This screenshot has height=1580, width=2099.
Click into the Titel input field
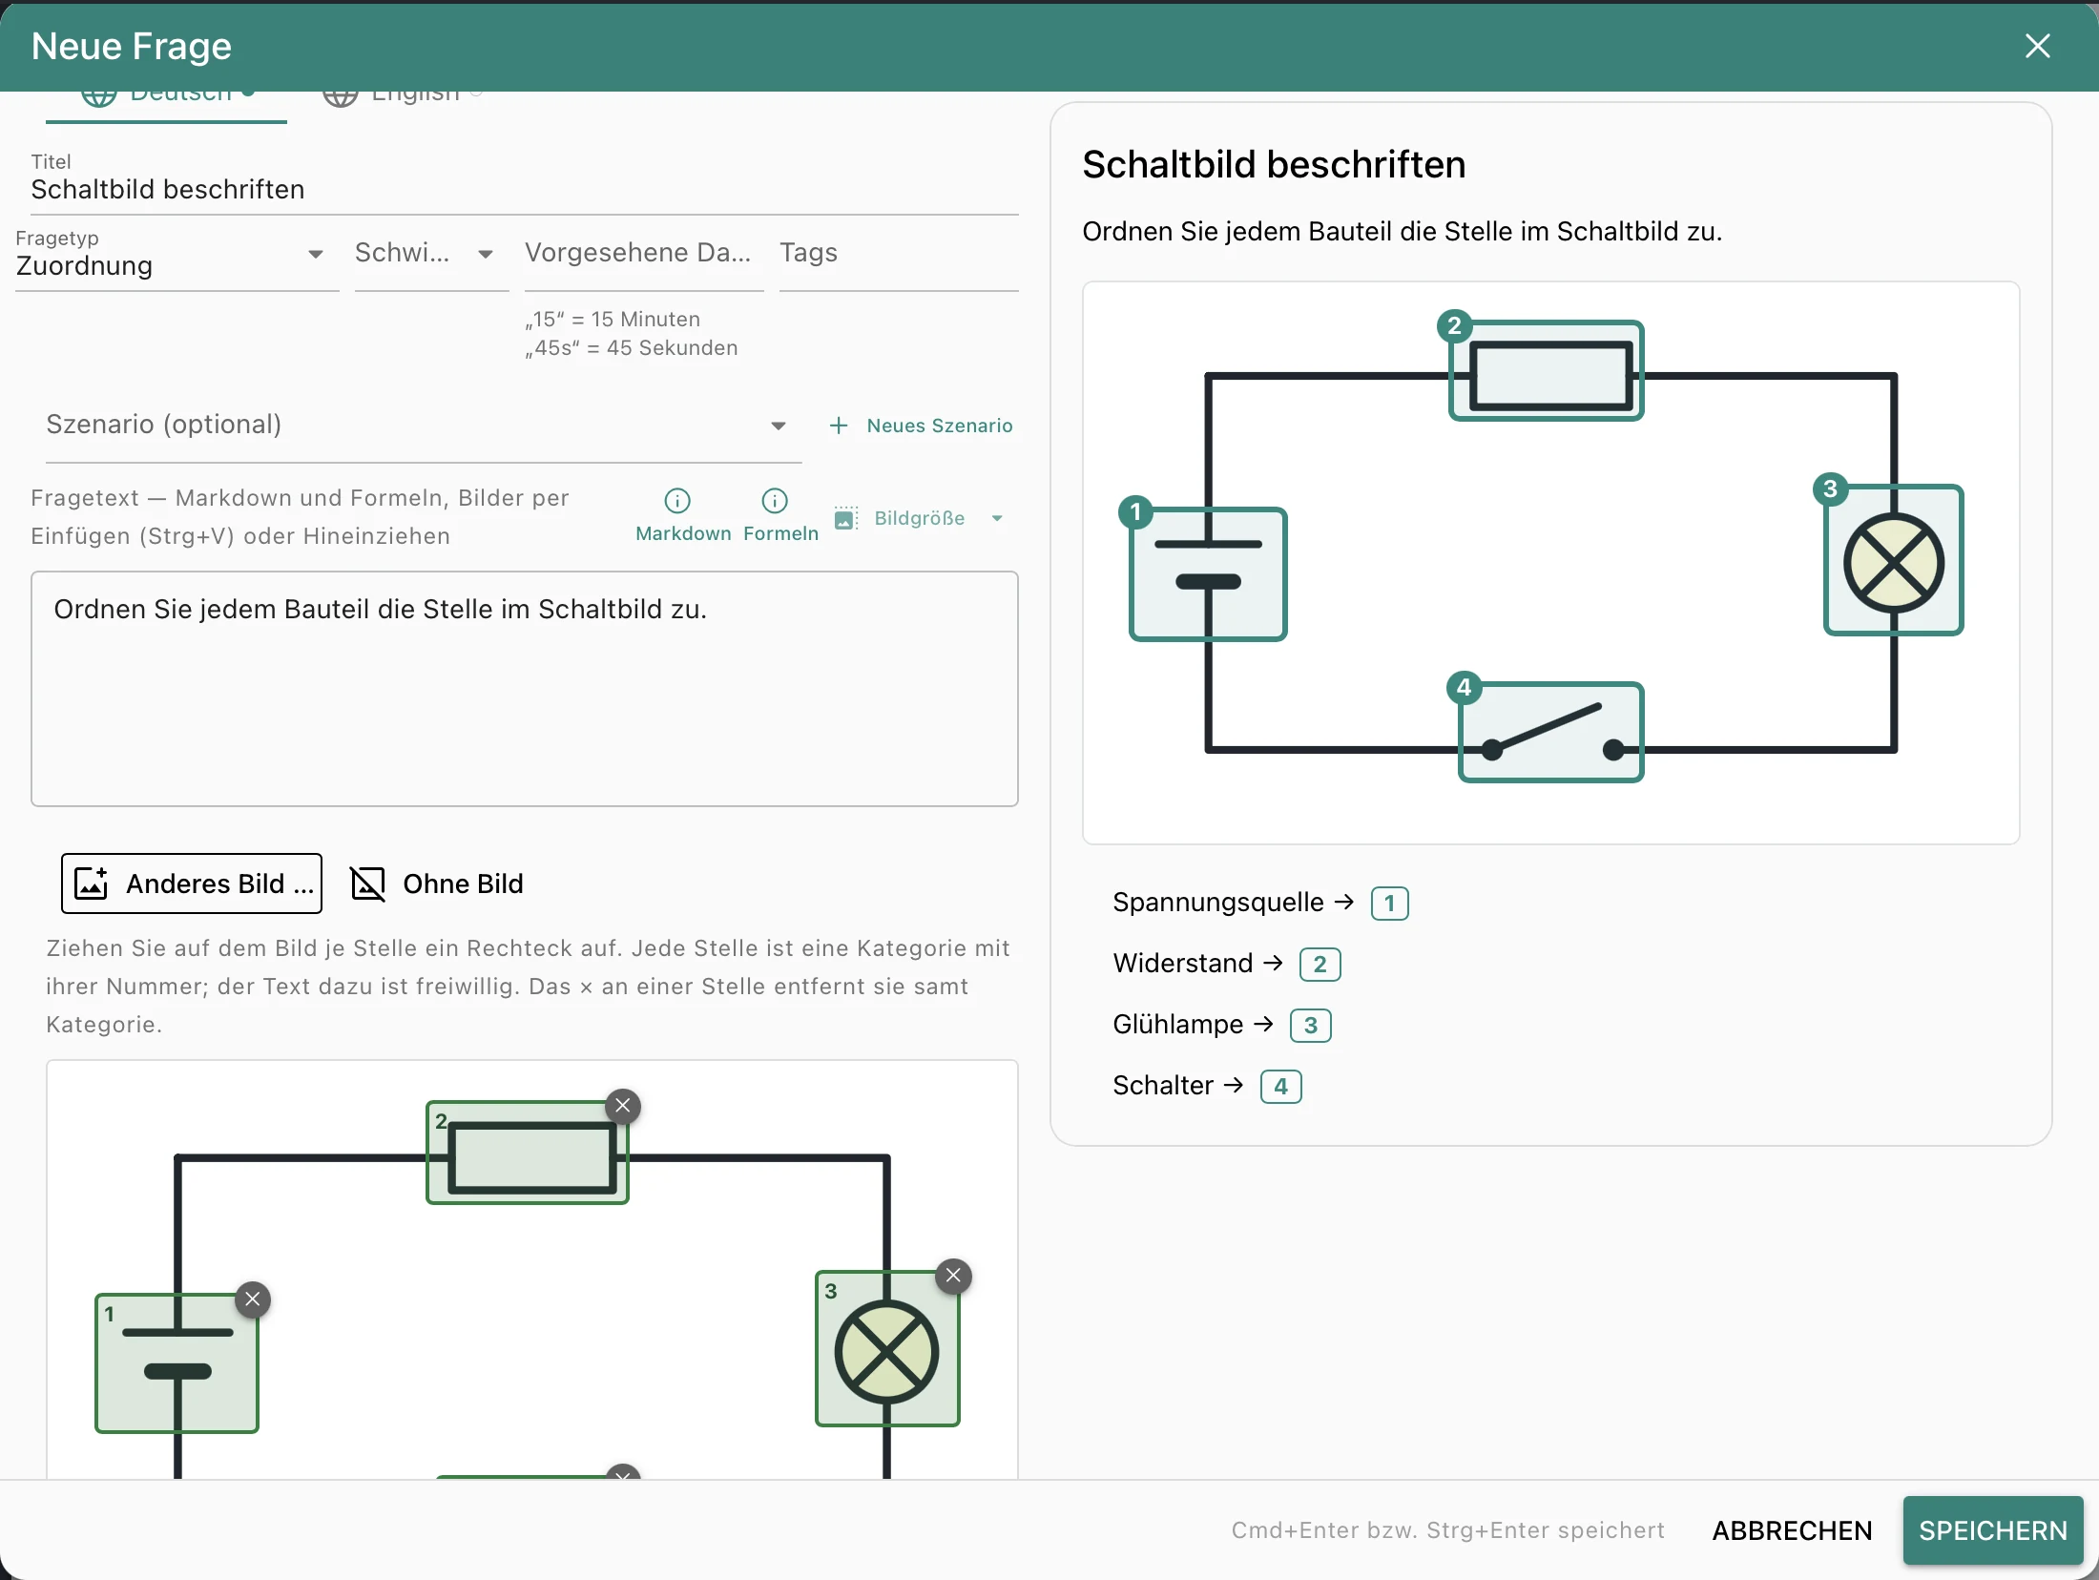coord(525,189)
